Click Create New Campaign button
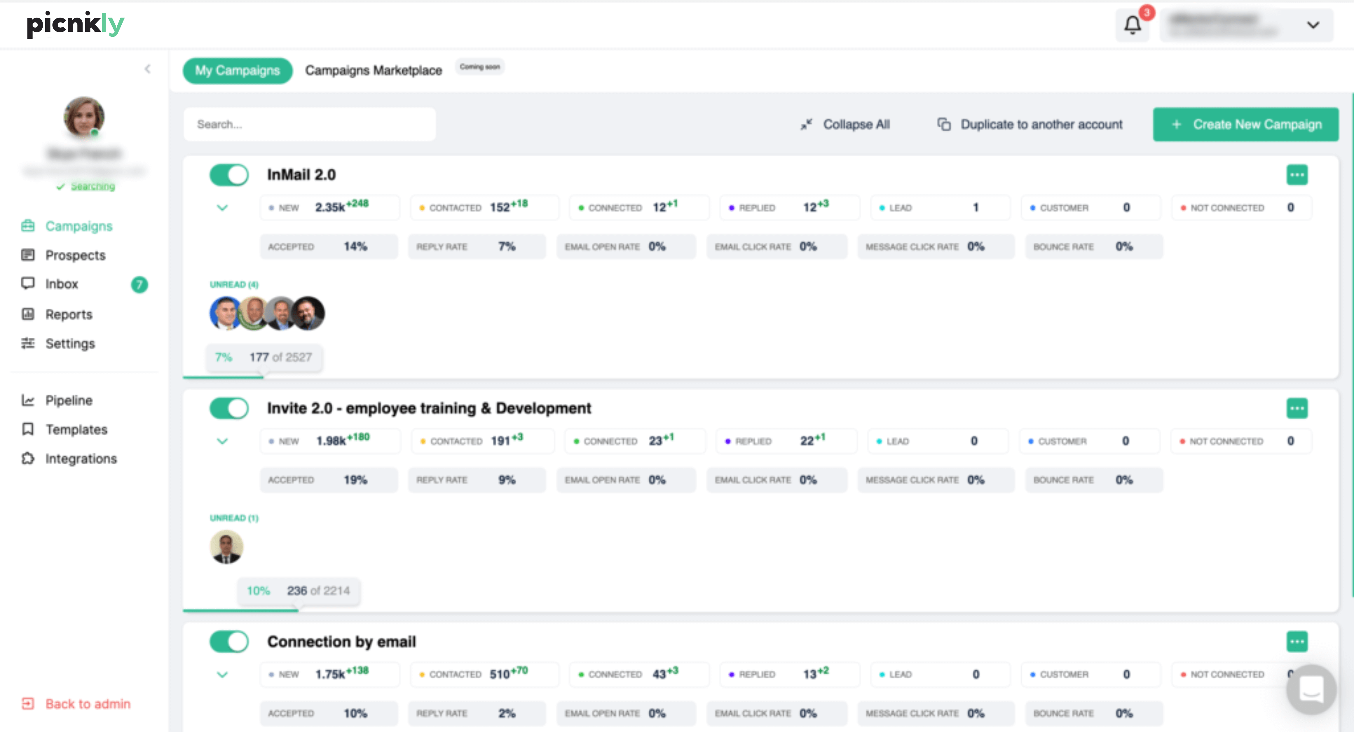Screen dimensions: 1354x732 (x=1245, y=125)
